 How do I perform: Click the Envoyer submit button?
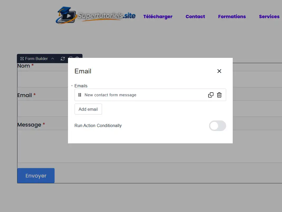[x=36, y=175]
